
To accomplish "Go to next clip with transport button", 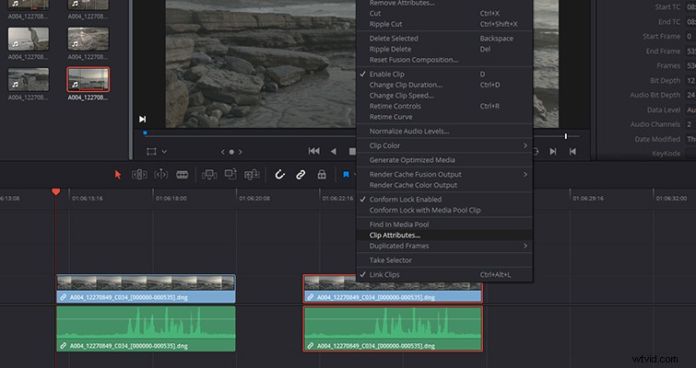I will coord(552,152).
